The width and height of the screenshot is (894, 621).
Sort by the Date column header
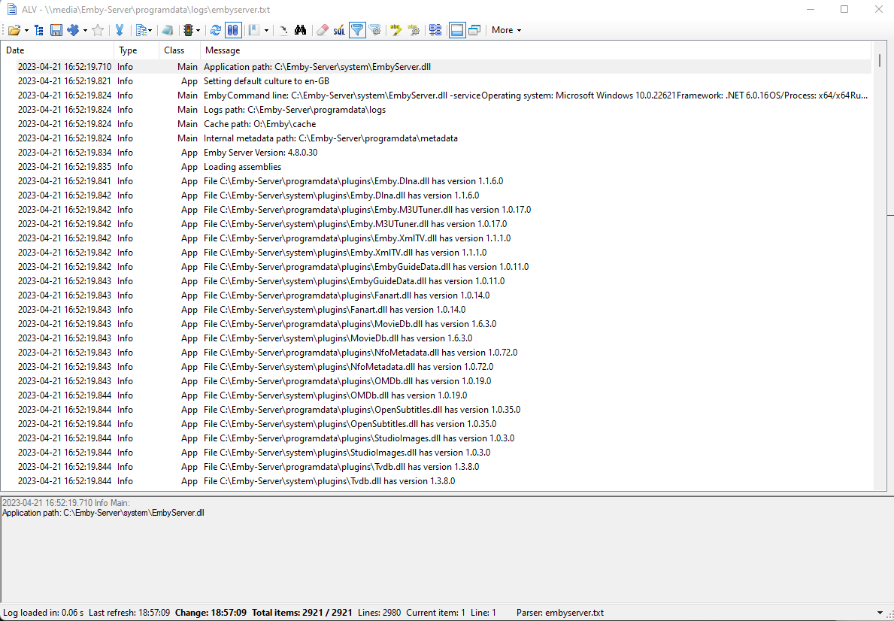coord(58,50)
